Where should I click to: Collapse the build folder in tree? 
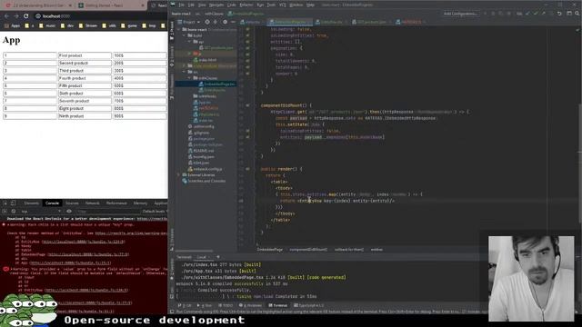tap(185, 35)
